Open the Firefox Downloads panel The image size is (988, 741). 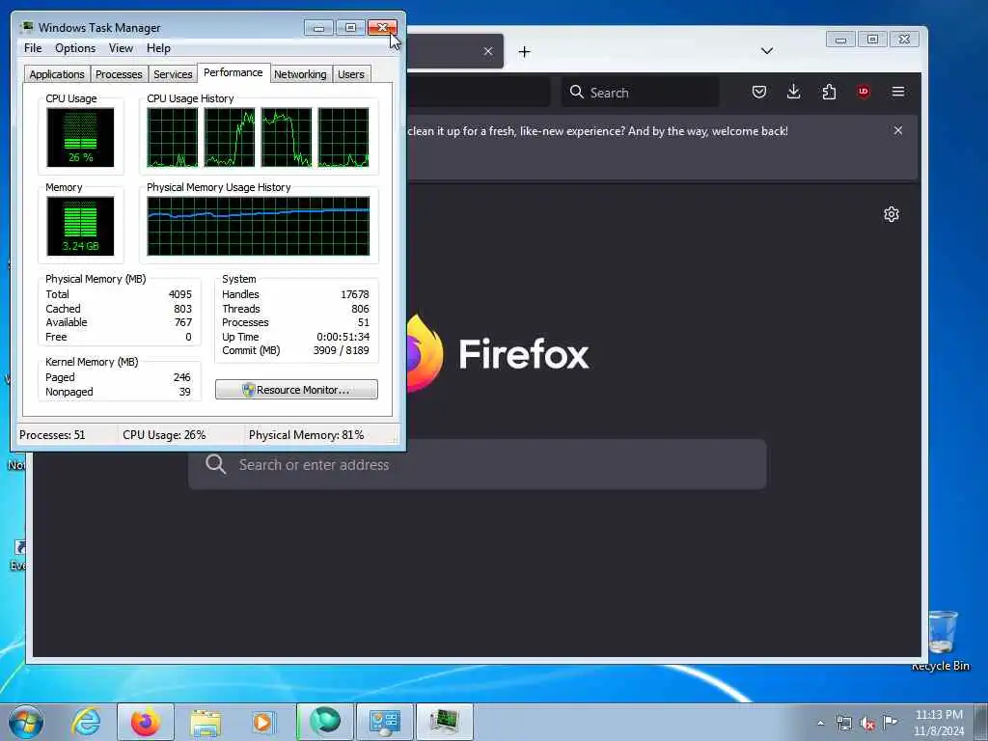pyautogui.click(x=794, y=92)
